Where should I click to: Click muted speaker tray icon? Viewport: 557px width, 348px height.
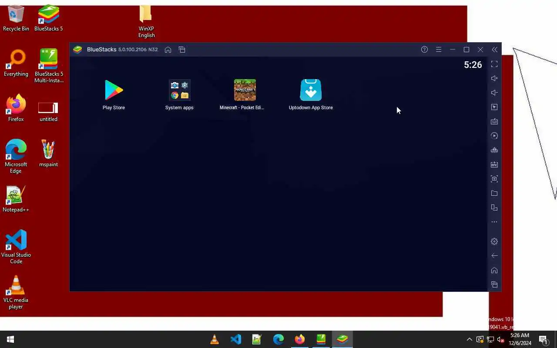(x=500, y=339)
